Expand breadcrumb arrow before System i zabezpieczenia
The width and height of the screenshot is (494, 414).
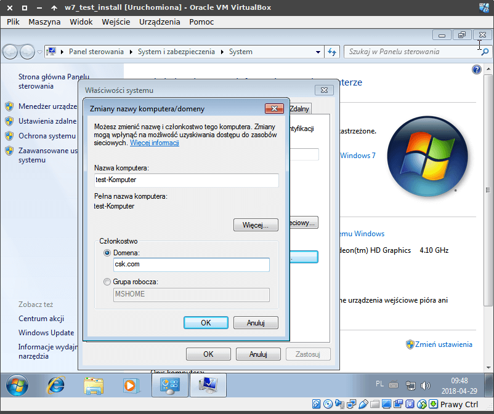point(131,52)
